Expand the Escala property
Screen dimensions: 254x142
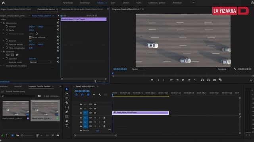[x=3, y=30]
